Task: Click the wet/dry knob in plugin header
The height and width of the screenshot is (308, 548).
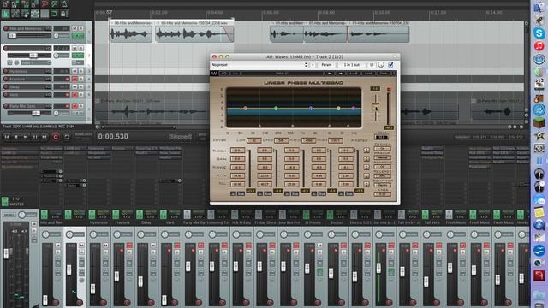Action: (x=381, y=65)
